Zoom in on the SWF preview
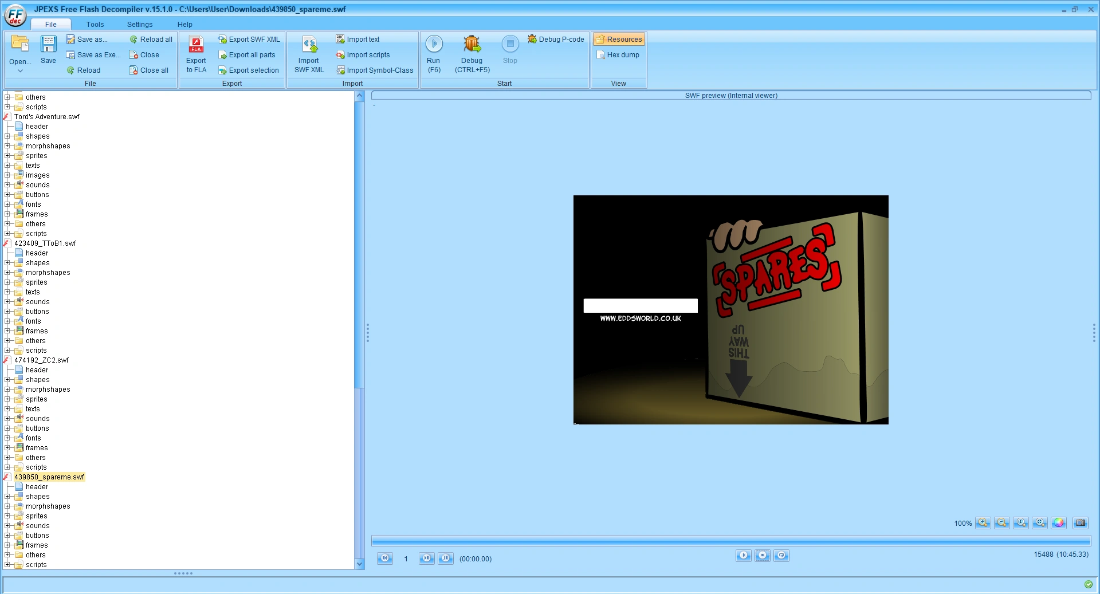 pyautogui.click(x=984, y=523)
